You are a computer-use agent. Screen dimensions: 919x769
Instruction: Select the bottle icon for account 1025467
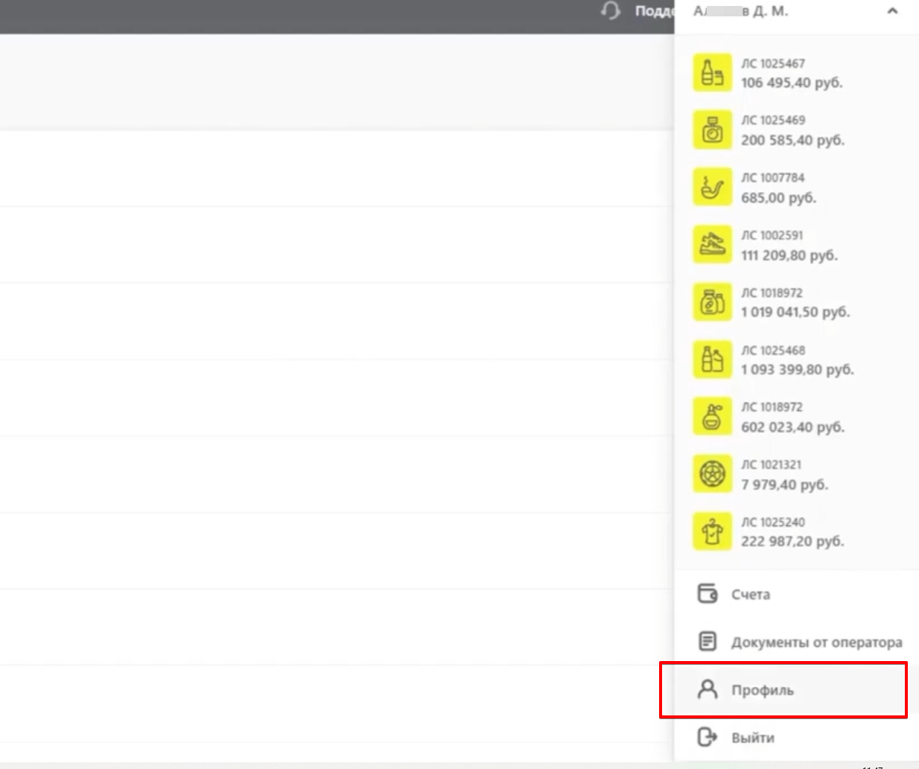[713, 73]
